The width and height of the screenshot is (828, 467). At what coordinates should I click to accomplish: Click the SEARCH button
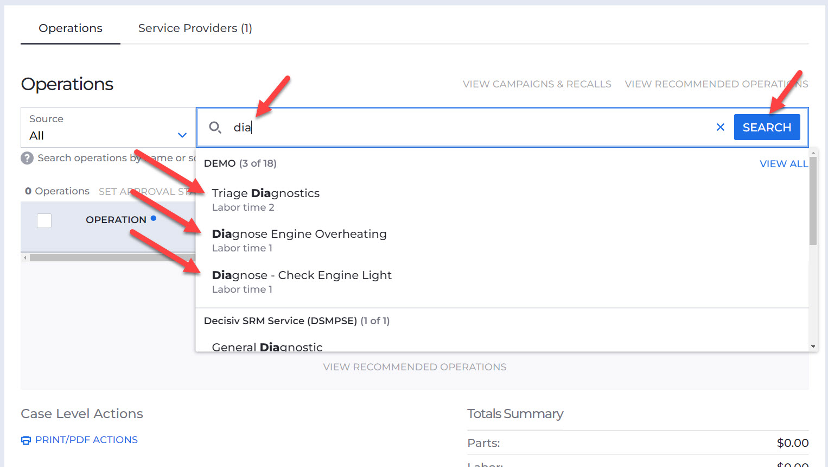coord(767,127)
